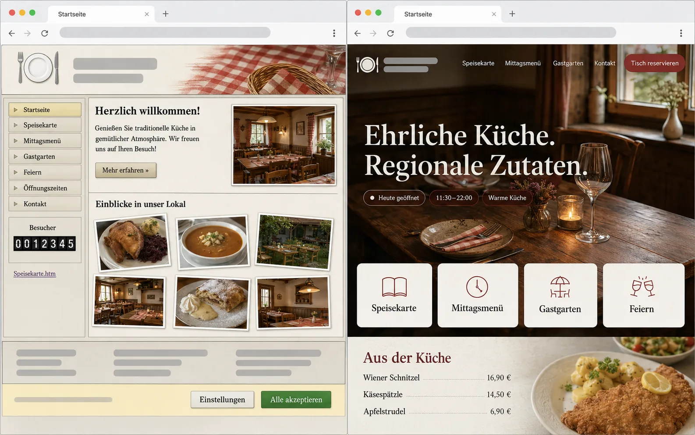Open the garden seating gallery photo
The image size is (695, 435).
tap(294, 241)
